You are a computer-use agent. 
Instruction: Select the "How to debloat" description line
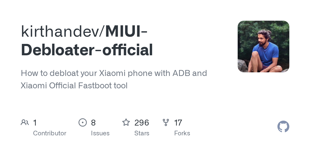click(114, 73)
